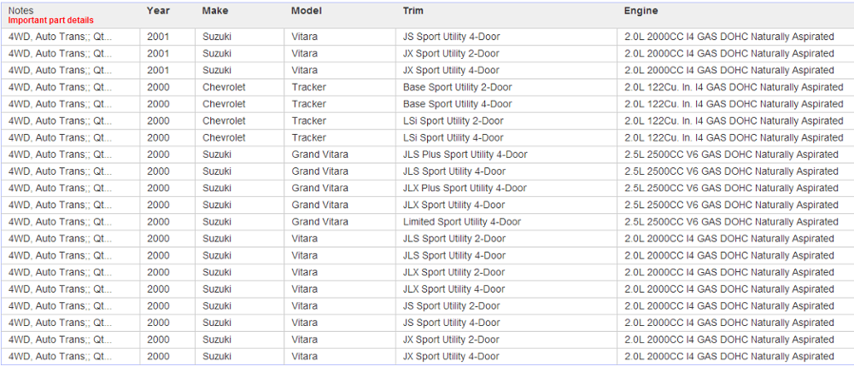Click the 2001 JS Sport Utility 4-Door cell
This screenshot has height=366, width=854.
point(452,37)
